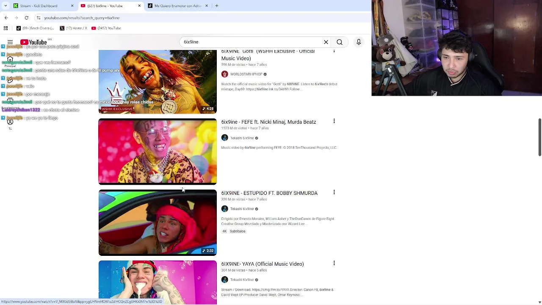Open Tekashi 6ix9ine avatar under FEFE
This screenshot has width=542, height=305.
224,138
